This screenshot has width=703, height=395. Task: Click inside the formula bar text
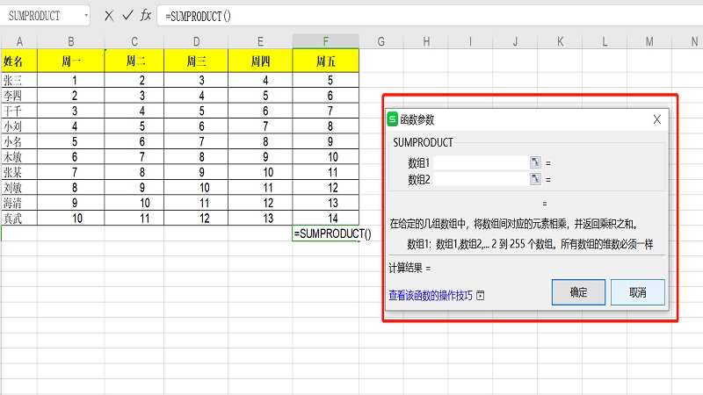(x=351, y=16)
